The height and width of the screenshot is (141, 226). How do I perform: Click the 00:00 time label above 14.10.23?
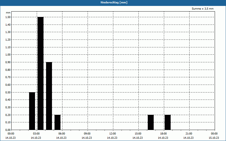tap(11, 134)
